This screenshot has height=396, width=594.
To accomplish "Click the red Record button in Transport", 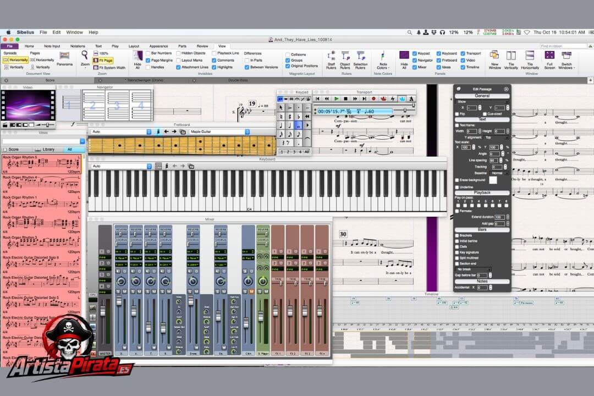I will (373, 99).
